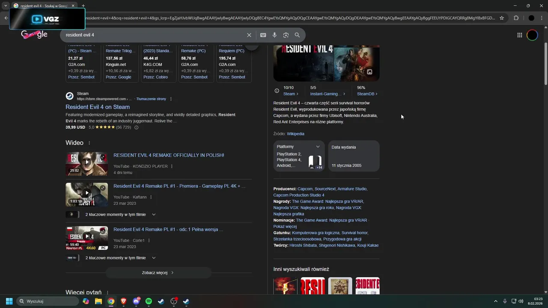Viewport: 548px width, 308px height.
Task: Open the Hiroshi Shibata creator link
Action: (x=303, y=245)
